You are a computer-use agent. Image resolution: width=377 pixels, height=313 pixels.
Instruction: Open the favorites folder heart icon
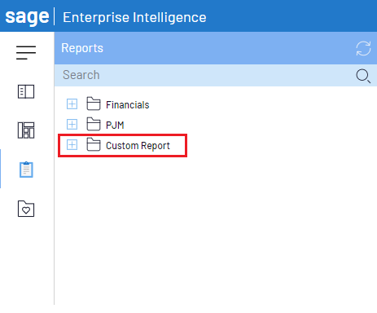(x=26, y=209)
